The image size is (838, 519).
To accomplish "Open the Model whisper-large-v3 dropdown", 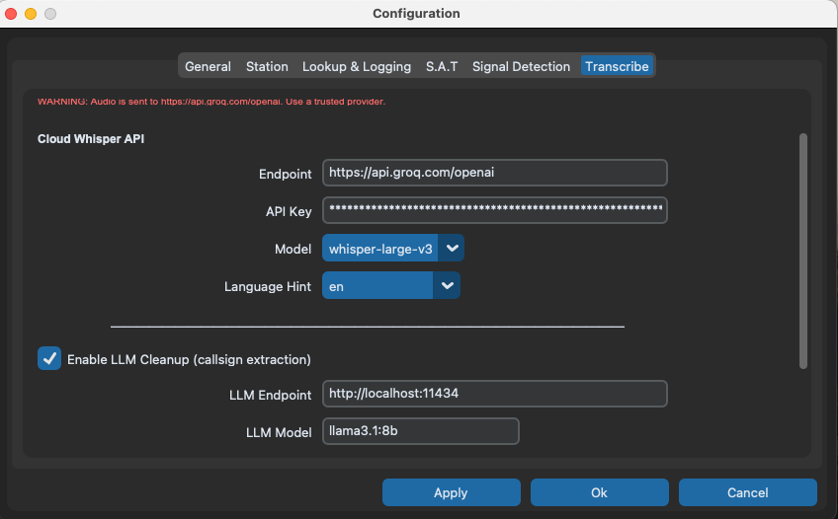I will tap(393, 248).
